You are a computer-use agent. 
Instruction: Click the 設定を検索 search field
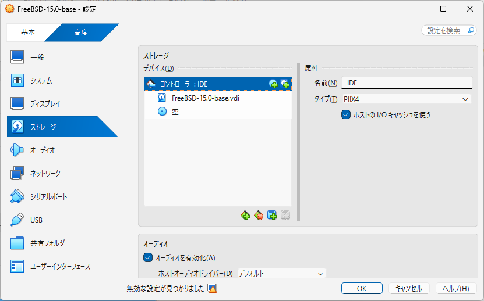[x=449, y=30]
